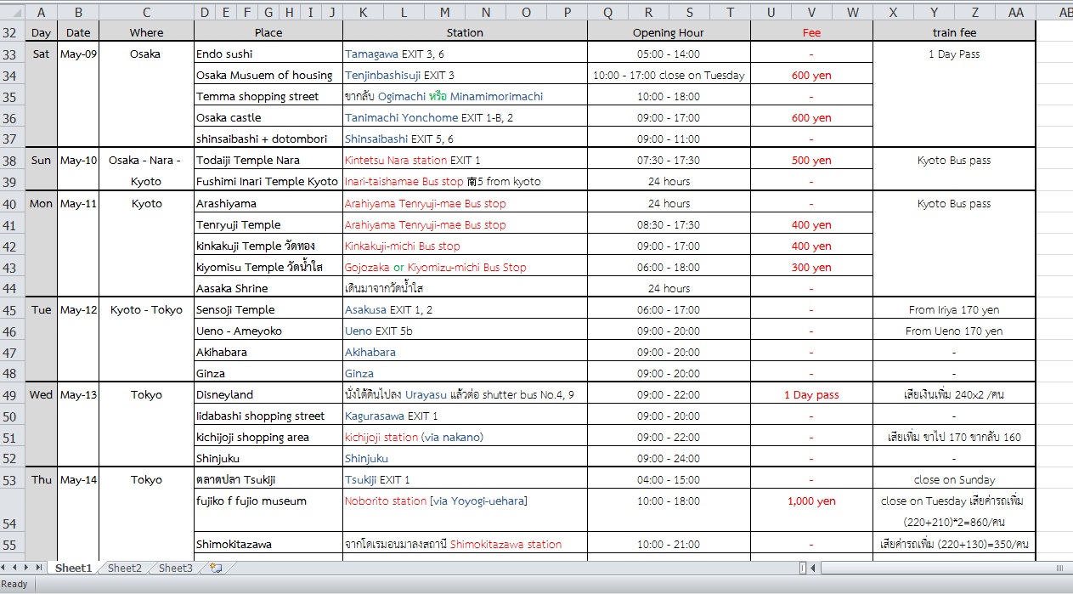Viewport: 1073px width, 594px height.
Task: Select column A header
Action: click(x=41, y=12)
